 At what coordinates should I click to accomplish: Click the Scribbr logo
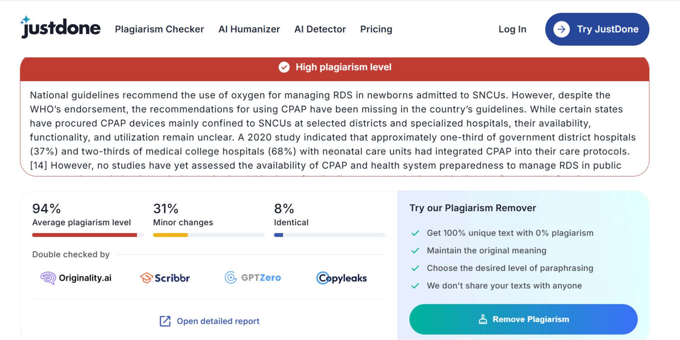(165, 278)
